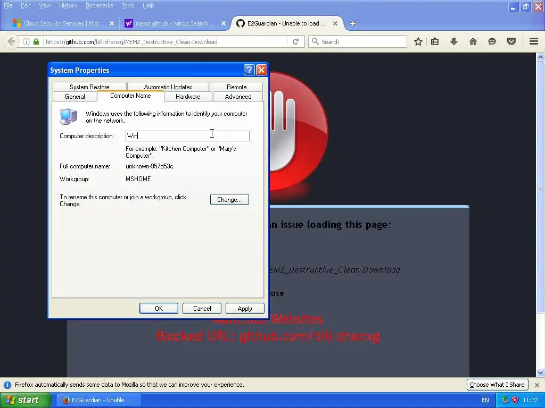Open site information icon in address bar
545x408 pixels.
click(x=27, y=41)
